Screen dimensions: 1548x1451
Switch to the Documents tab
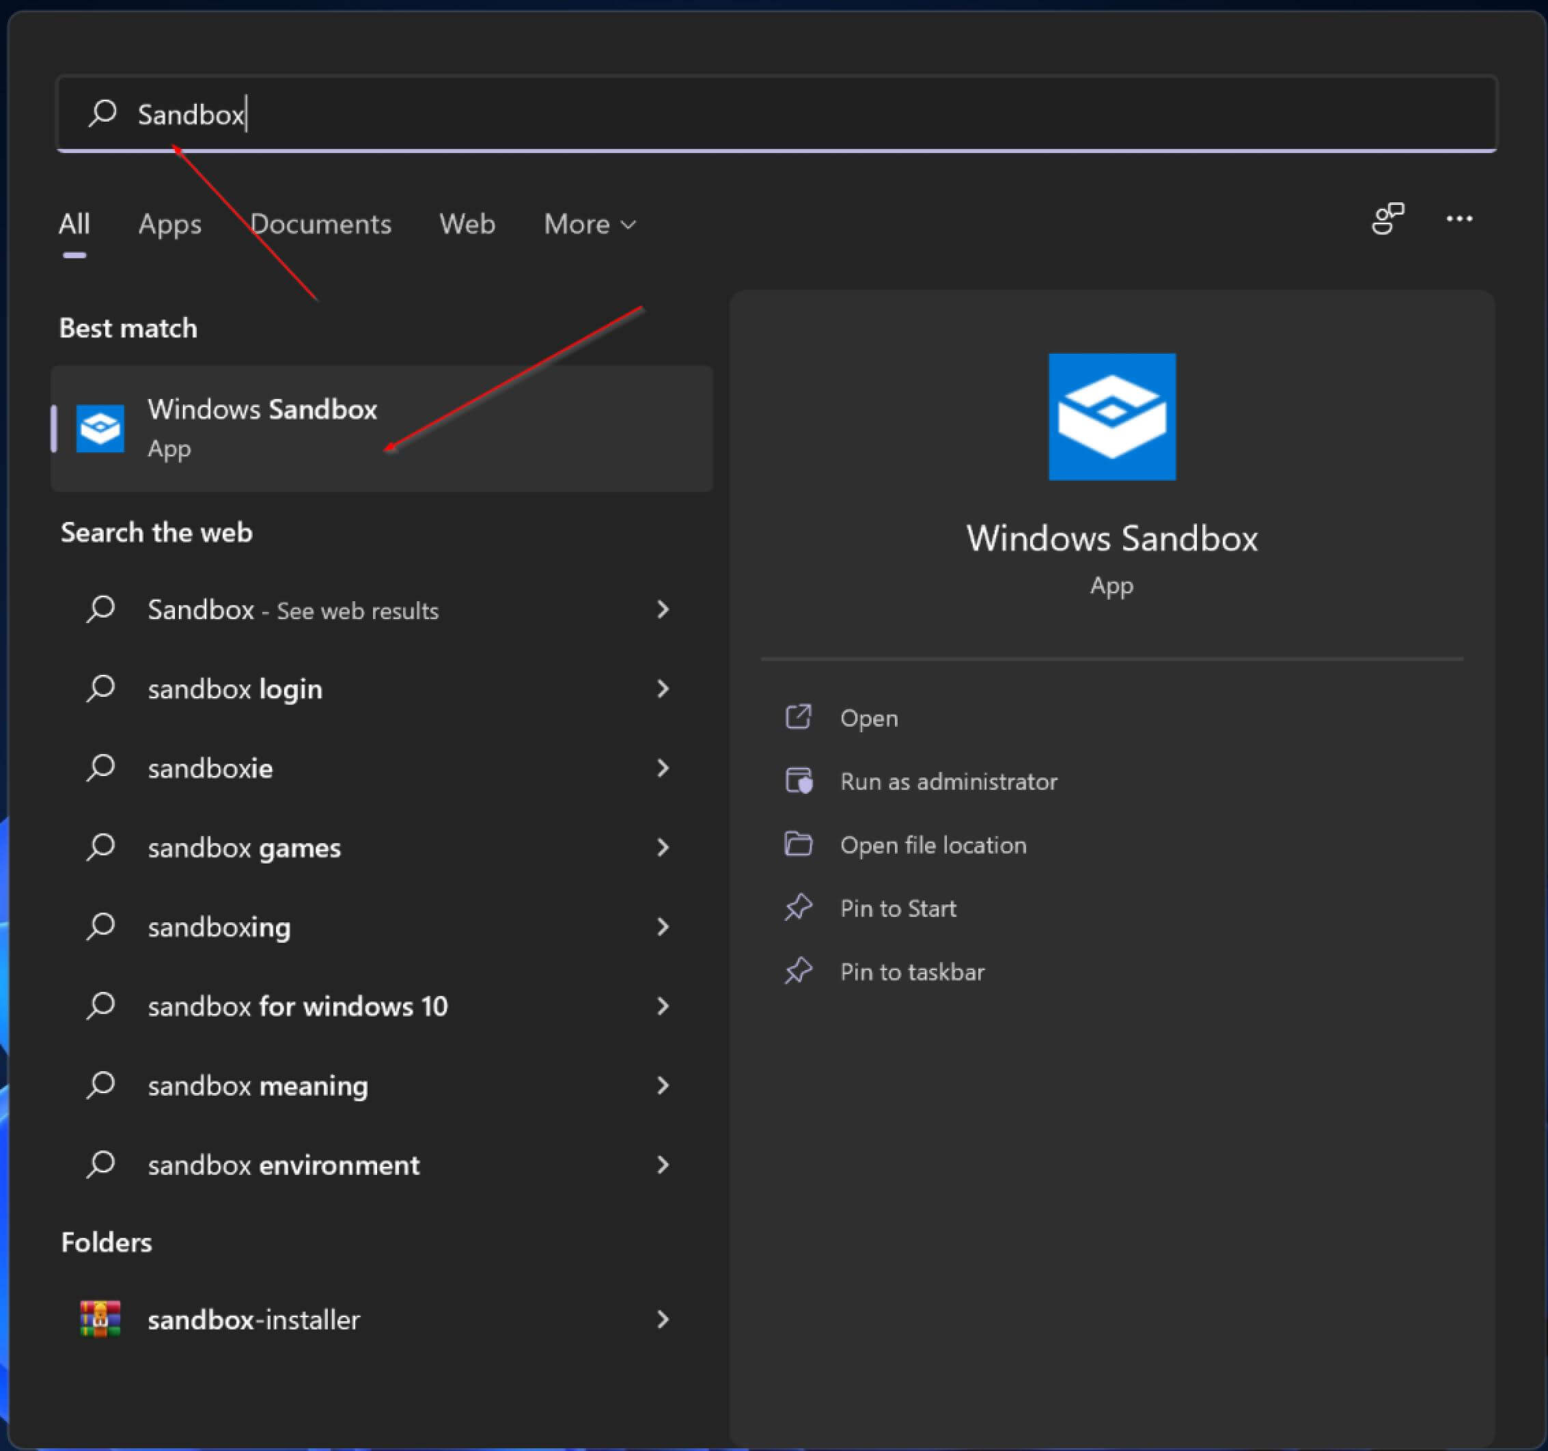(x=321, y=224)
